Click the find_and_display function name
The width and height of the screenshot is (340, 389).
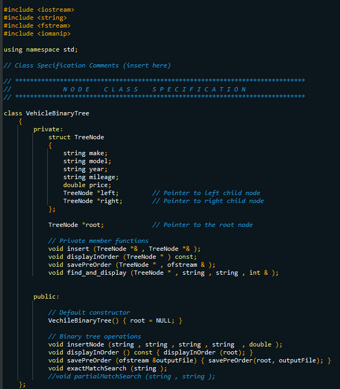coord(97,273)
